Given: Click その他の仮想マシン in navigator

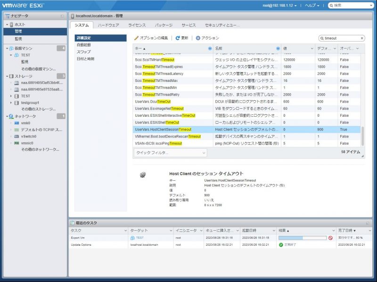Looking at the screenshot, I should click(39, 69).
